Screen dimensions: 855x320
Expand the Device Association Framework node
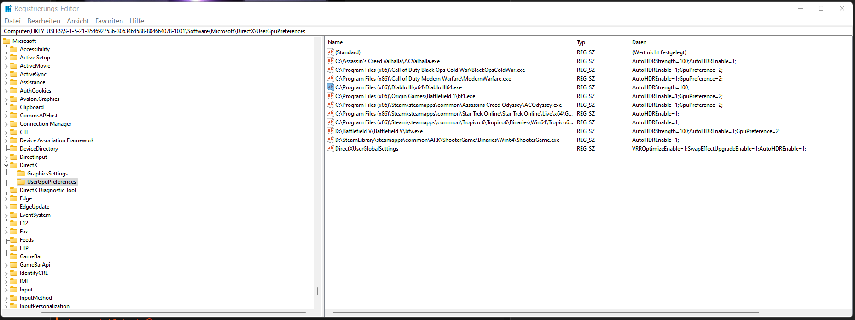[x=6, y=140]
